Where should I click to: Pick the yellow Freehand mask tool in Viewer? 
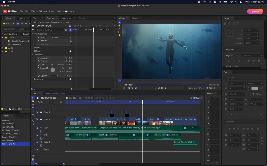(x=119, y=35)
